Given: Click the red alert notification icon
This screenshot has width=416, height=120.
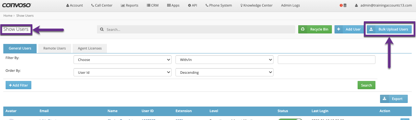Looking at the screenshot, I should click(341, 6).
